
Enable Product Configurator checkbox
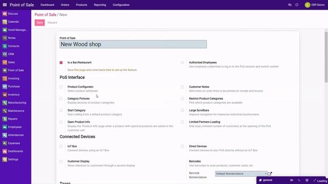61,87
